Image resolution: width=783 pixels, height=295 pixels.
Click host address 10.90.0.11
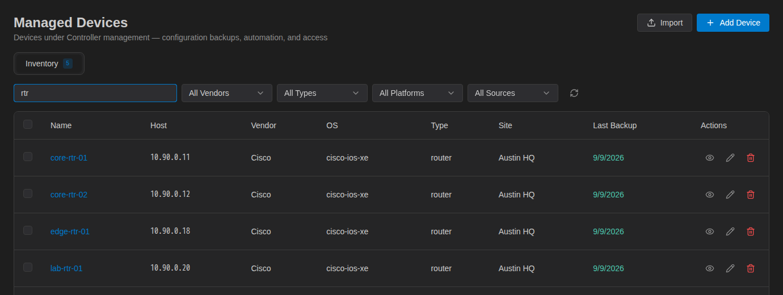(170, 158)
